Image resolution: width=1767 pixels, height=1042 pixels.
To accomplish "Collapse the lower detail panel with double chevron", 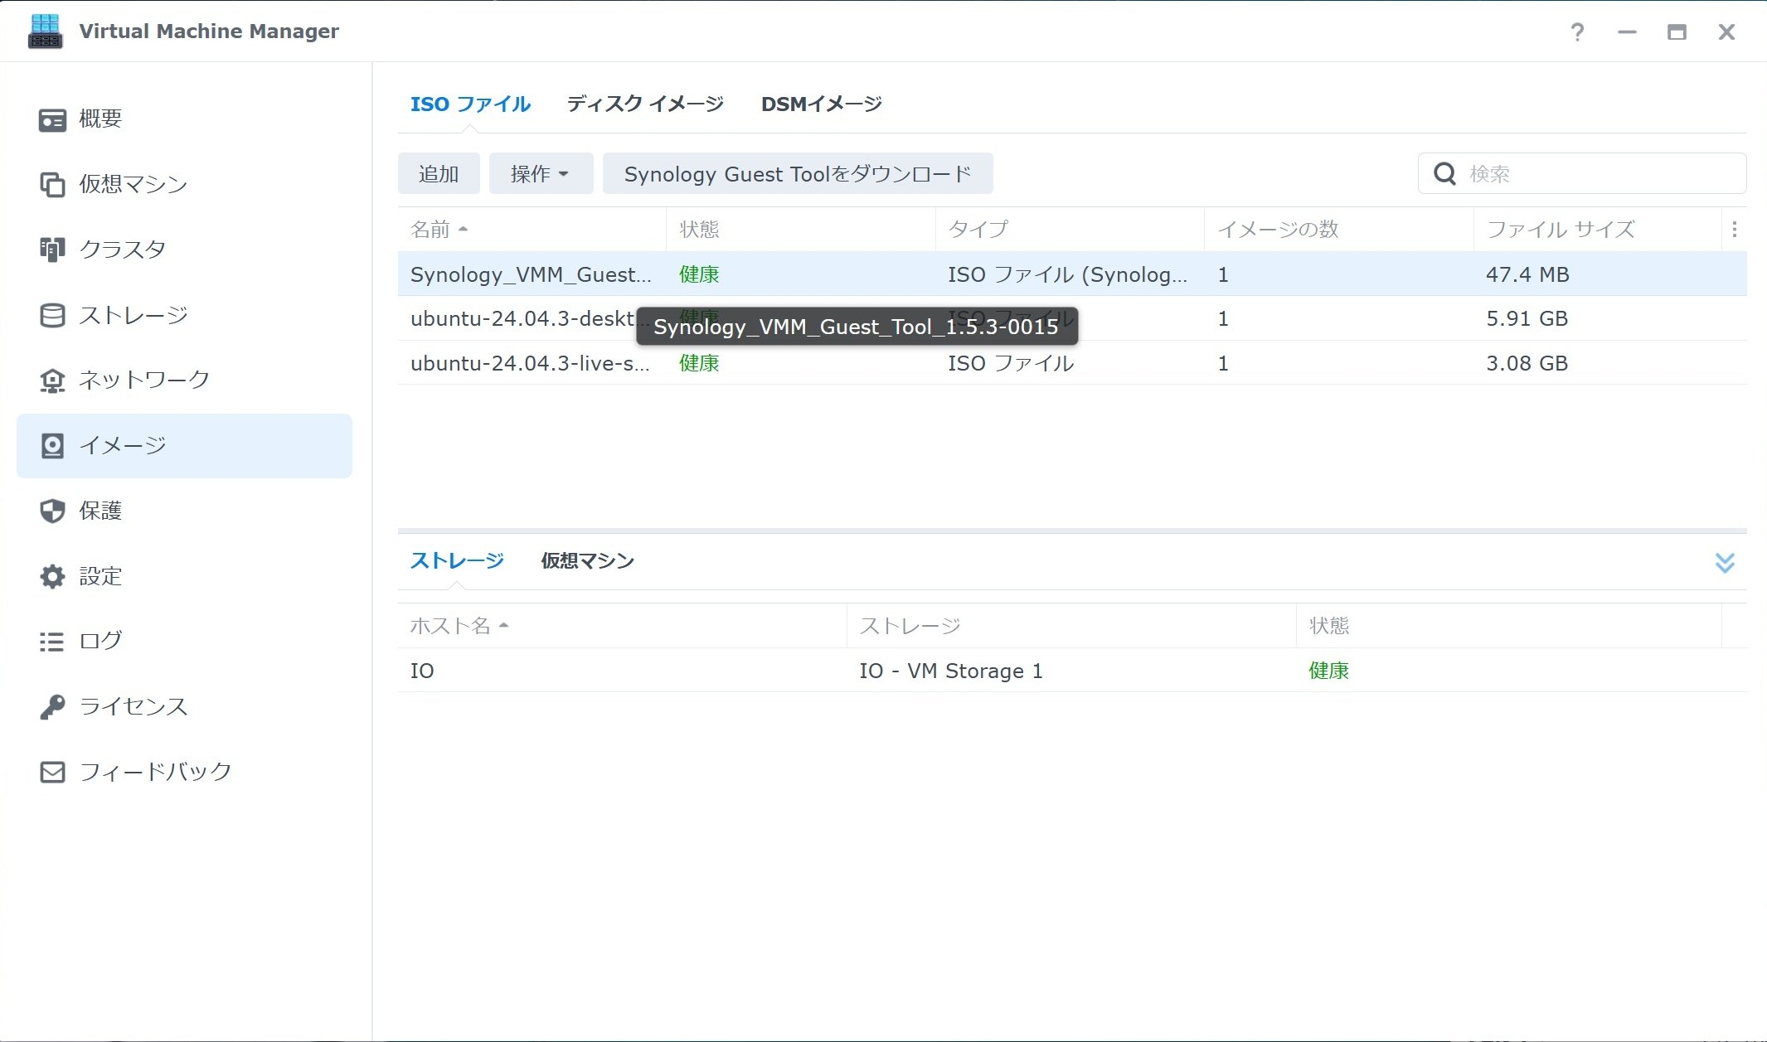I will tap(1725, 563).
